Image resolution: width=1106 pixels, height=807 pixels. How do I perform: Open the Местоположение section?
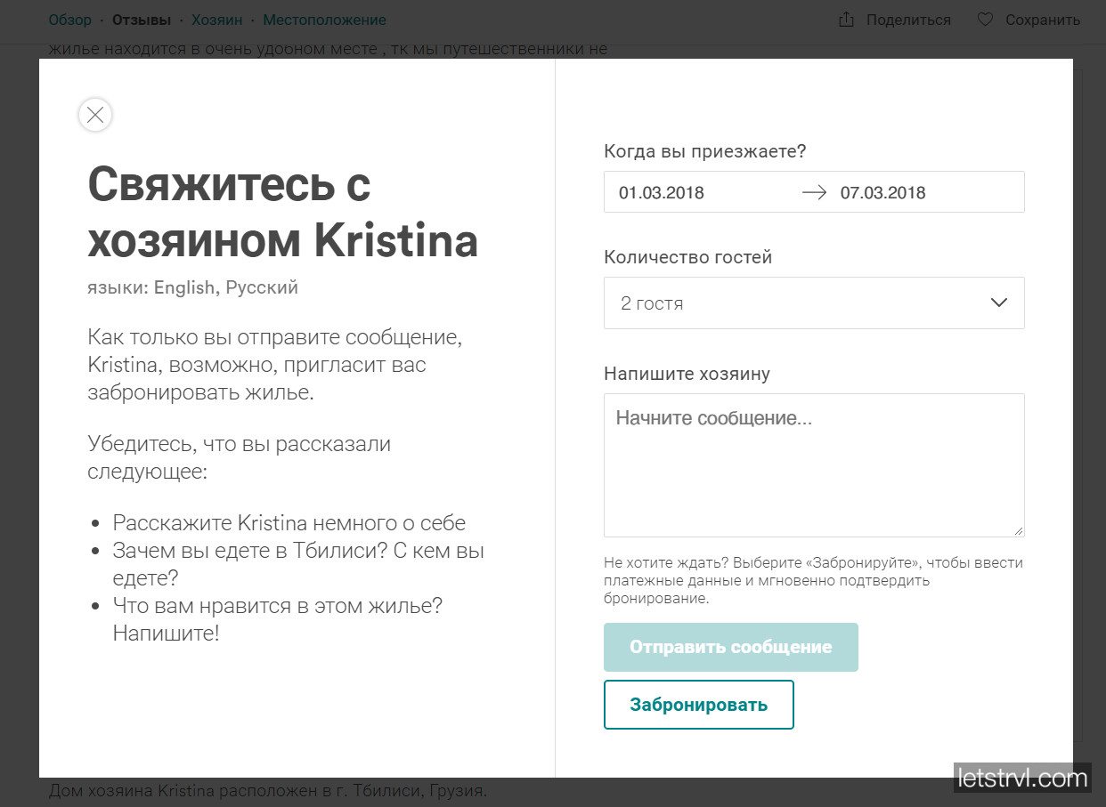(x=324, y=20)
